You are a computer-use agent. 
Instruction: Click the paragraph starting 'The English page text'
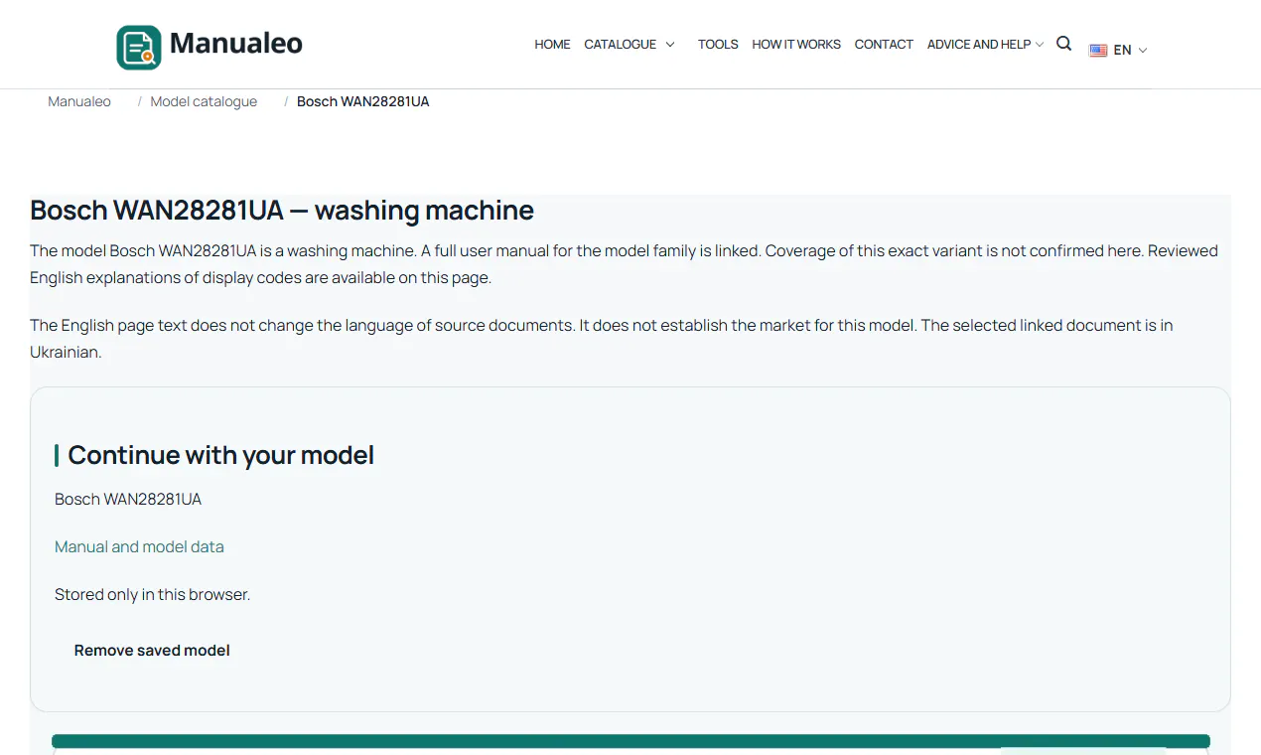(602, 339)
